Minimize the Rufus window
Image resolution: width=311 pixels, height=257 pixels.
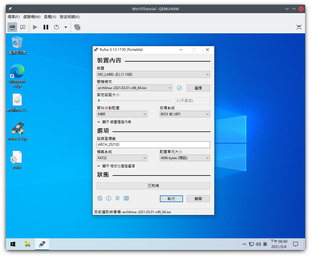[181, 50]
